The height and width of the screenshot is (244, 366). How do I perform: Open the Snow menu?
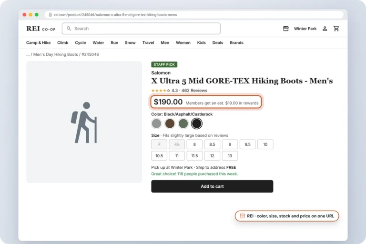130,43
